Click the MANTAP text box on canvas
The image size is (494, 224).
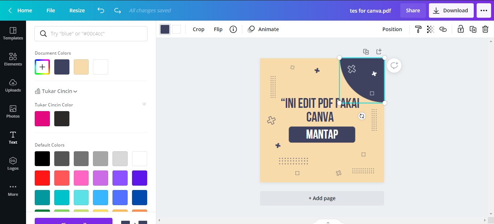click(x=322, y=135)
